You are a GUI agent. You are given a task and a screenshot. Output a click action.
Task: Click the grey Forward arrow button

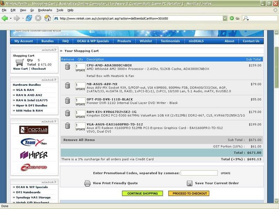coord(17,18)
